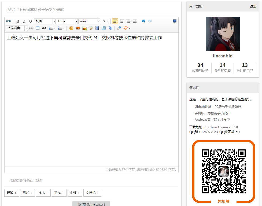The height and width of the screenshot is (206, 262).
Task: Justify the text
Action: tap(135, 21)
